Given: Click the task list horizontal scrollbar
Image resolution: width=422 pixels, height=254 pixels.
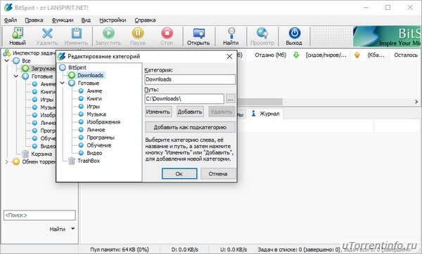Looking at the screenshot, I should (260, 102).
